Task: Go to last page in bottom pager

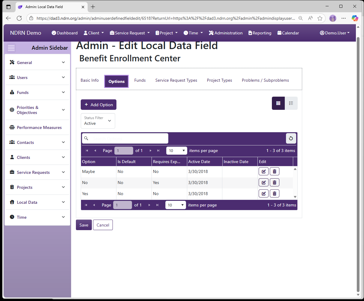Action: pos(157,205)
